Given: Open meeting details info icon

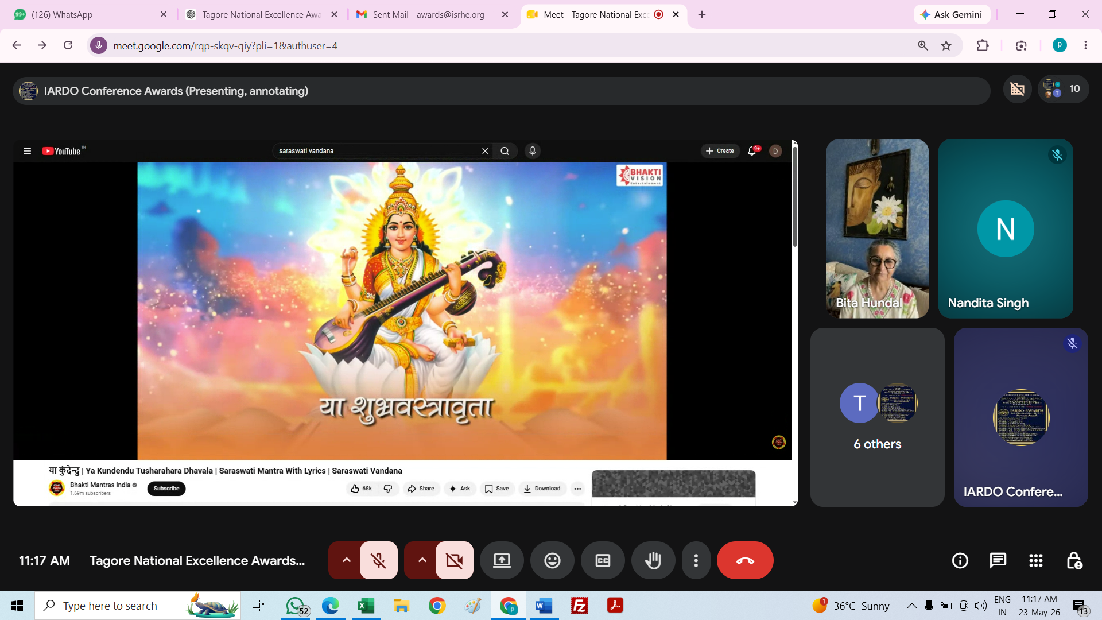Looking at the screenshot, I should [960, 560].
